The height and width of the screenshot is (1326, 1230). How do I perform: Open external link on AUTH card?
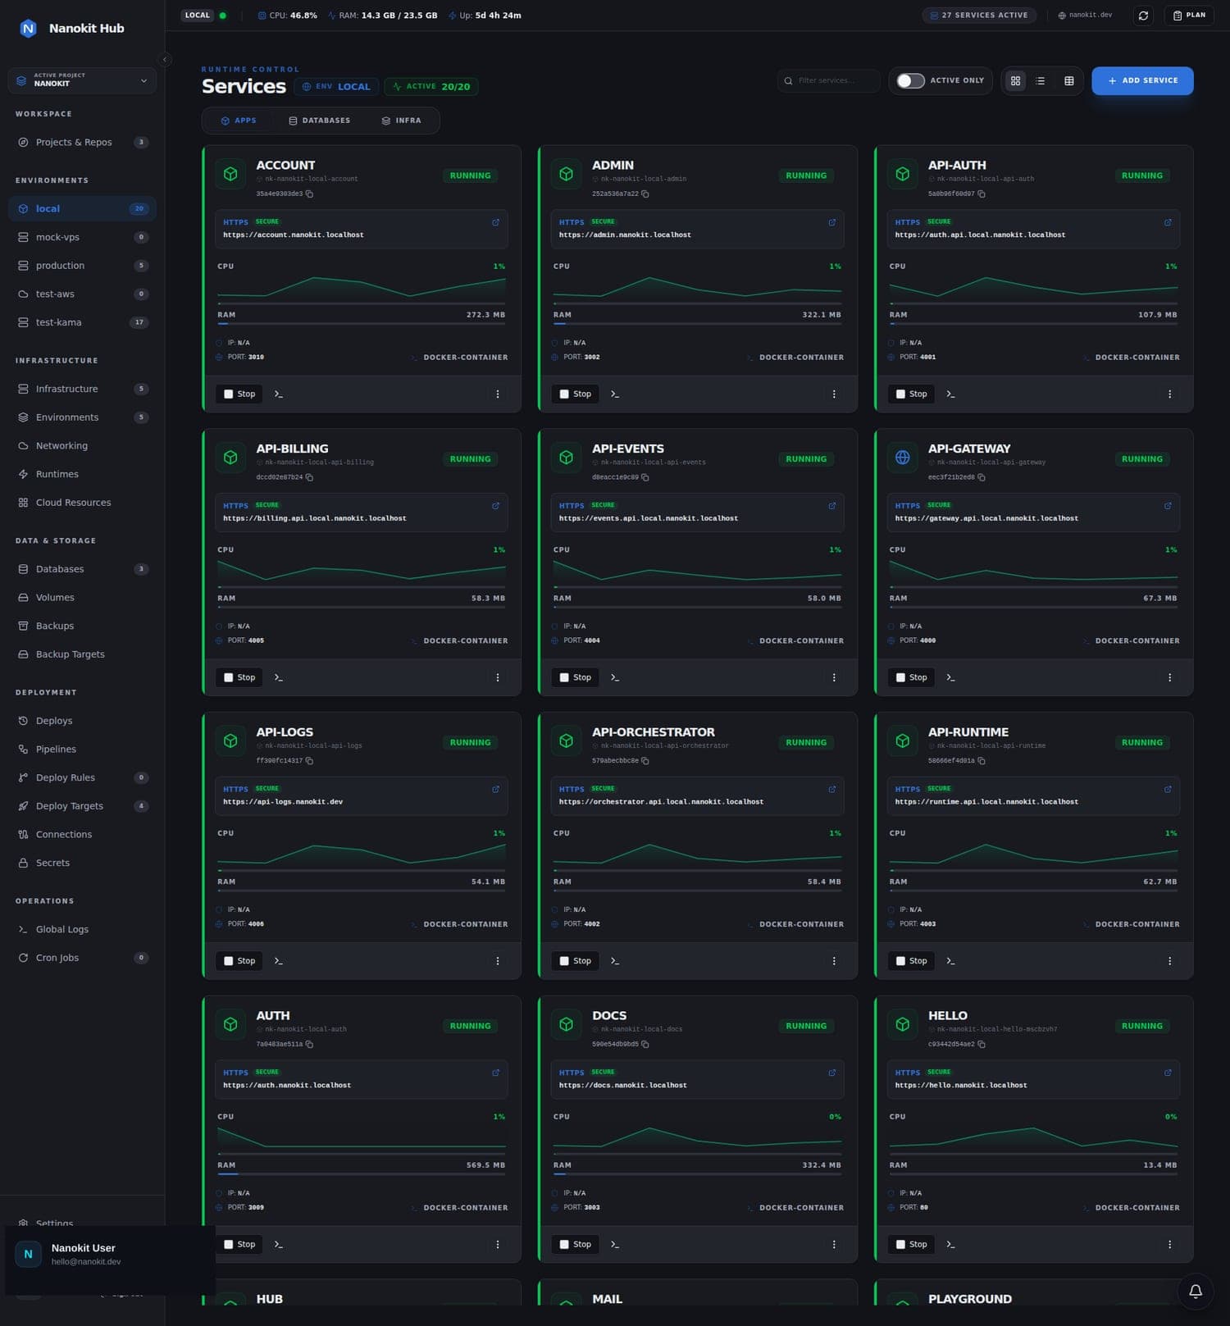[x=495, y=1073]
